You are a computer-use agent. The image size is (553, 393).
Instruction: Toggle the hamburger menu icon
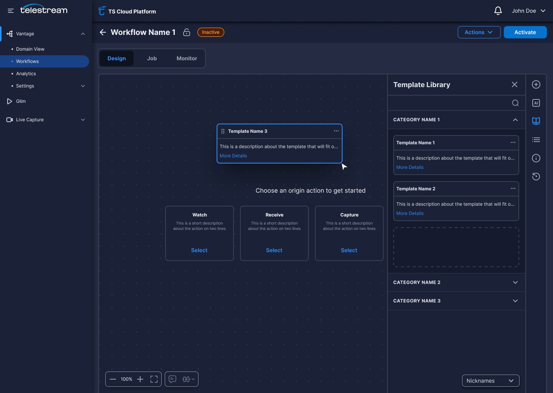11,11
